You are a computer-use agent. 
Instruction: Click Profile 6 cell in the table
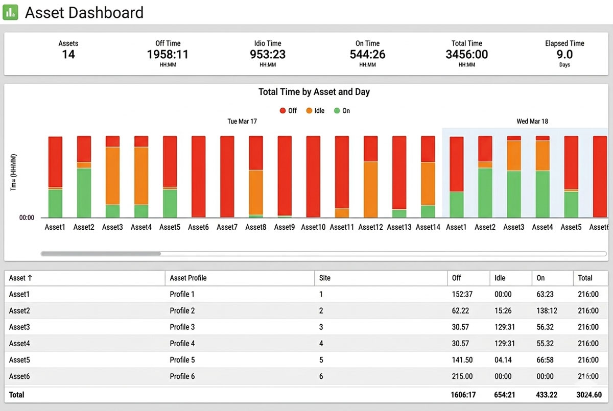click(182, 376)
